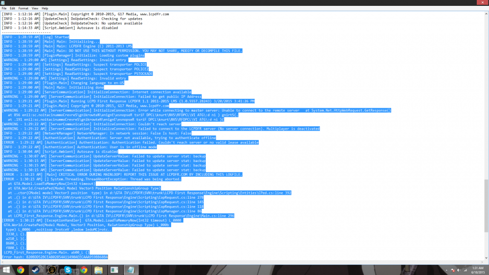The width and height of the screenshot is (489, 275).
Task: Click the "Main.cs:line 296" stack line
Action: click(x=121, y=216)
